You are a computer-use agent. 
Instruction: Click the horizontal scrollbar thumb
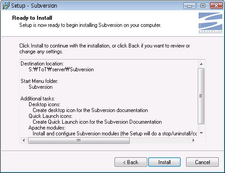tap(79, 140)
